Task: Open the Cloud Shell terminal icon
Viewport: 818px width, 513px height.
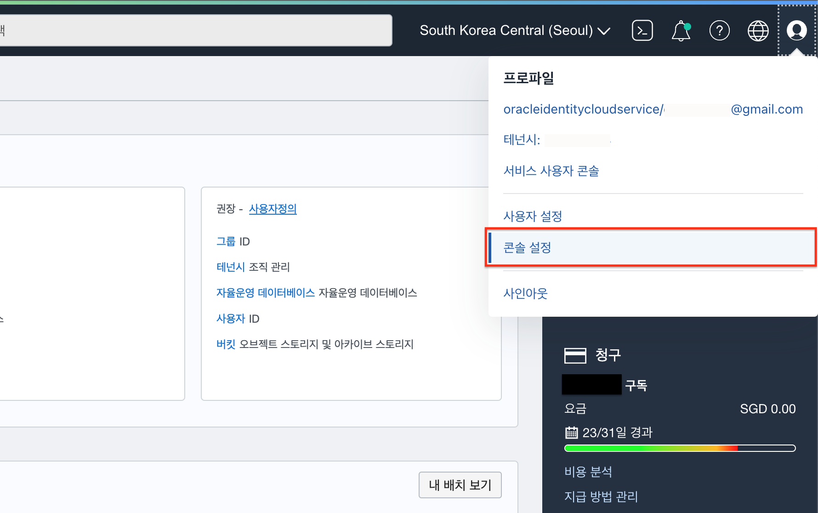Action: pyautogui.click(x=642, y=30)
